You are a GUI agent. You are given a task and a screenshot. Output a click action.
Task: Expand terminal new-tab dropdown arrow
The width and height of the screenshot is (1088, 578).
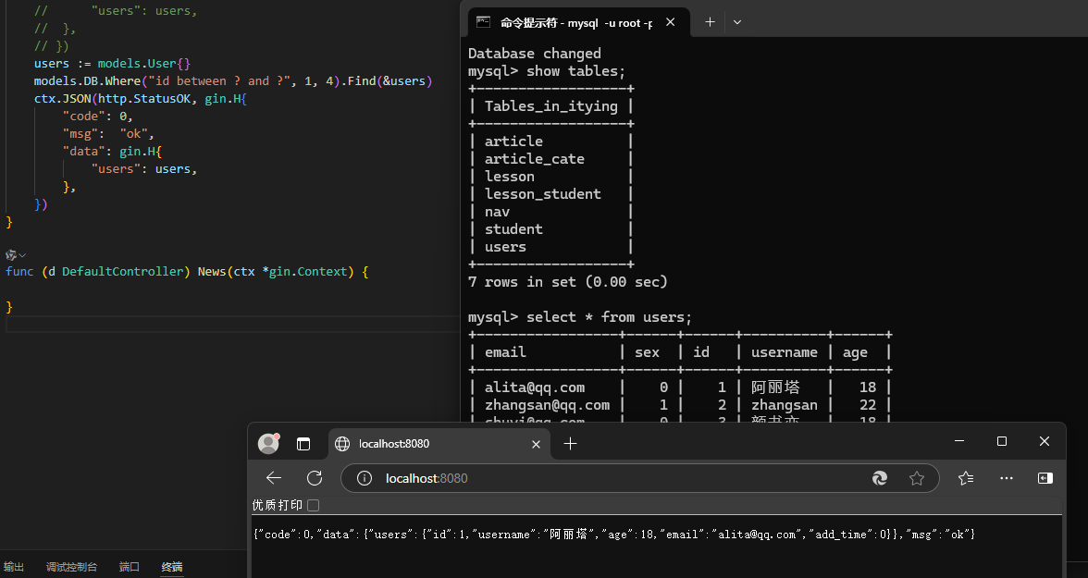point(736,22)
